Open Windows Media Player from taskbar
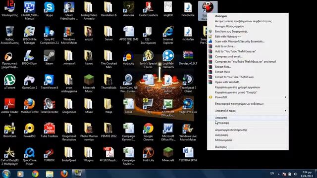This screenshot has height=178, width=317. (20, 174)
